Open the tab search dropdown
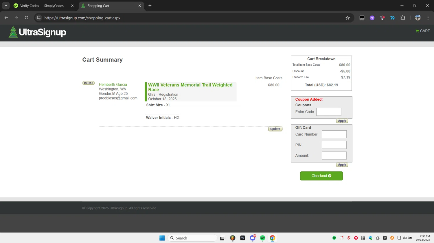The image size is (434, 243). (x=6, y=6)
